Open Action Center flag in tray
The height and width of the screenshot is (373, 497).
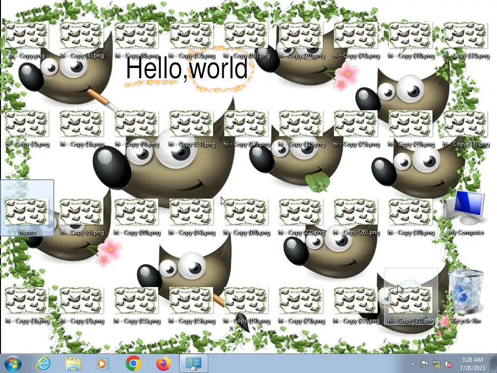(424, 364)
